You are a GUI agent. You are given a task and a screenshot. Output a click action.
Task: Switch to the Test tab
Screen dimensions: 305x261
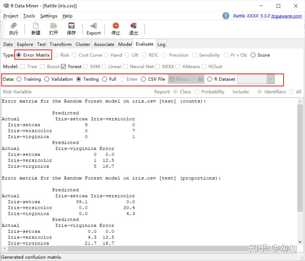(41, 44)
